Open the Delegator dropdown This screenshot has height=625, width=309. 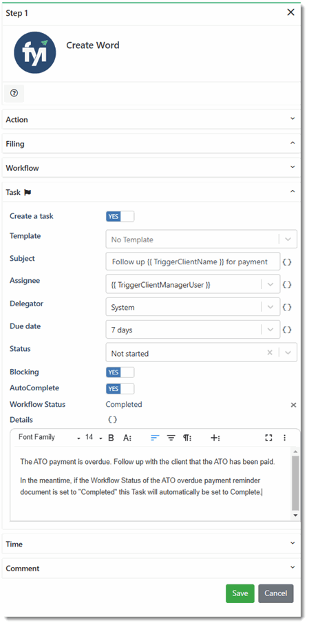[x=193, y=307]
